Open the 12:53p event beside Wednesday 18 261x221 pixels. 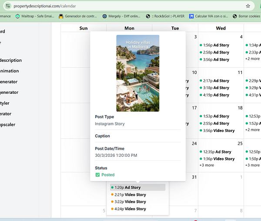coord(253,116)
